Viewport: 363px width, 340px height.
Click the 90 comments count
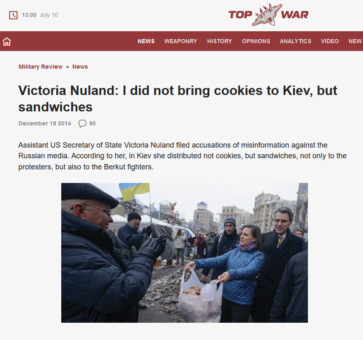tap(92, 124)
